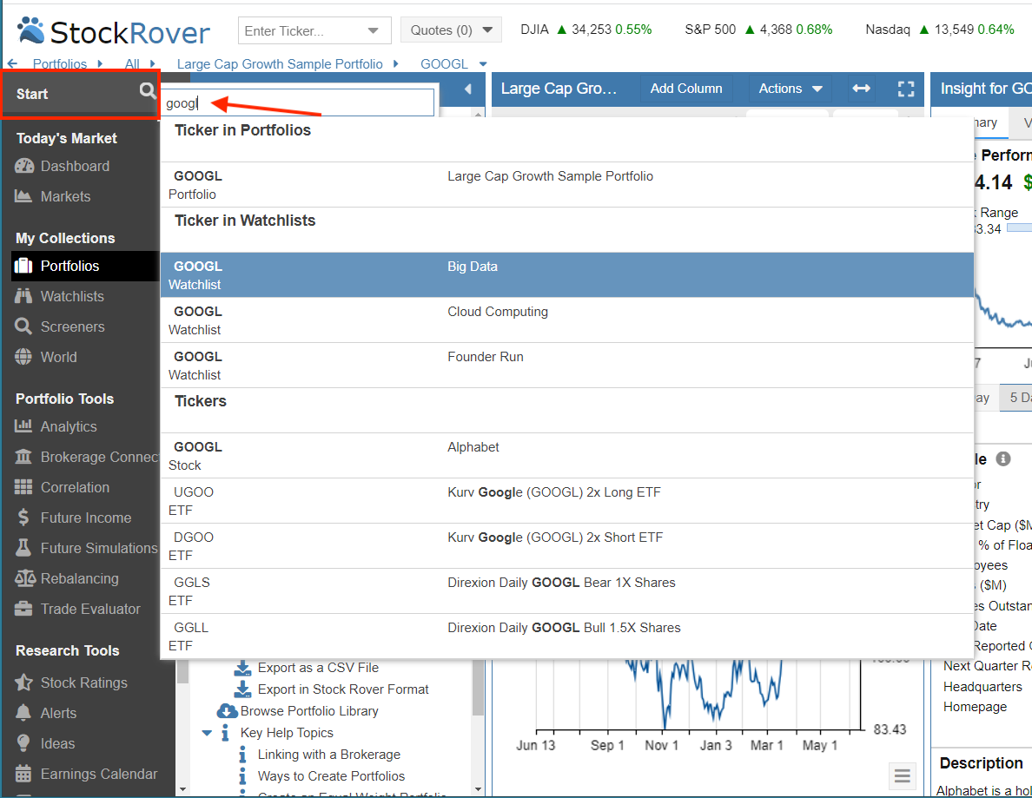
Task: Open the Enter Ticker dropdown arrow
Action: point(373,31)
